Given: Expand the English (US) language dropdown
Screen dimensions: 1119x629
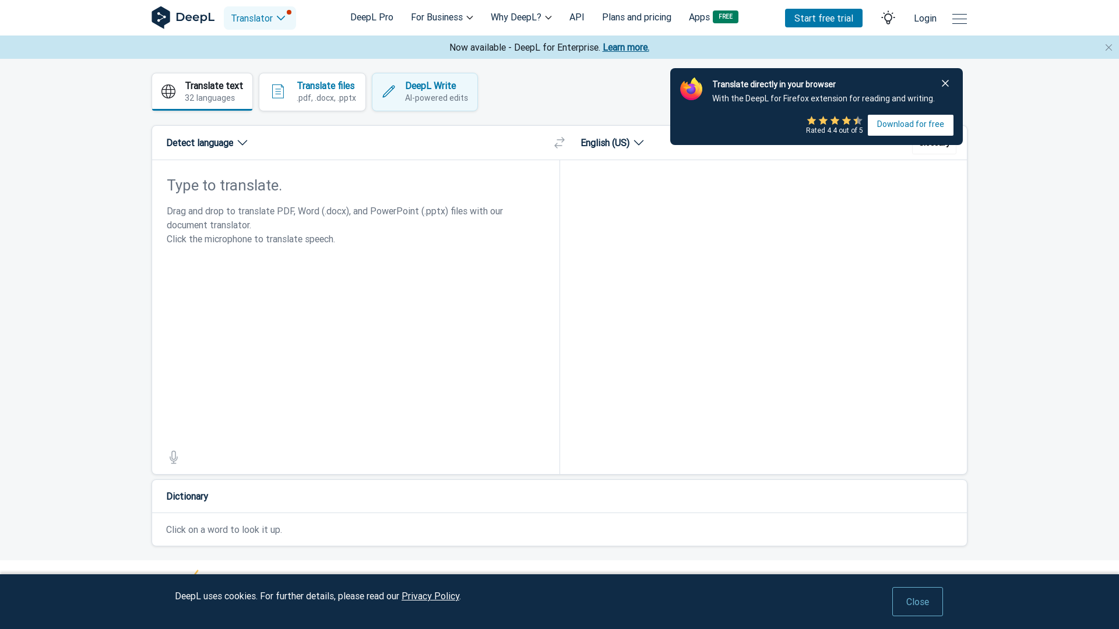Looking at the screenshot, I should 612,143.
